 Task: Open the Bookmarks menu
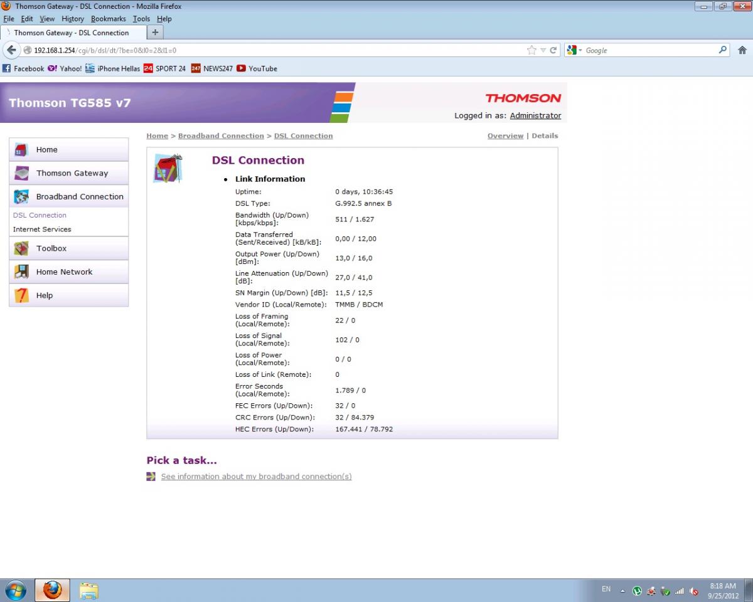[109, 19]
